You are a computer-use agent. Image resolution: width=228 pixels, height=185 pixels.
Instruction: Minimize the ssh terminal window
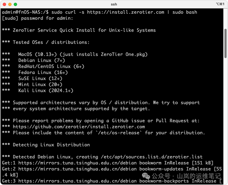click(x=10, y=4)
